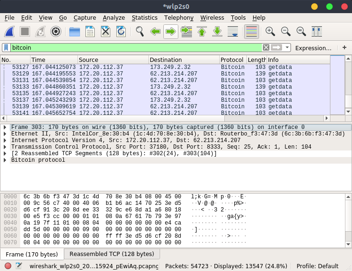Image resolution: width=352 pixels, height=271 pixels.
Task: Open the File menu
Action: click(x=9, y=18)
